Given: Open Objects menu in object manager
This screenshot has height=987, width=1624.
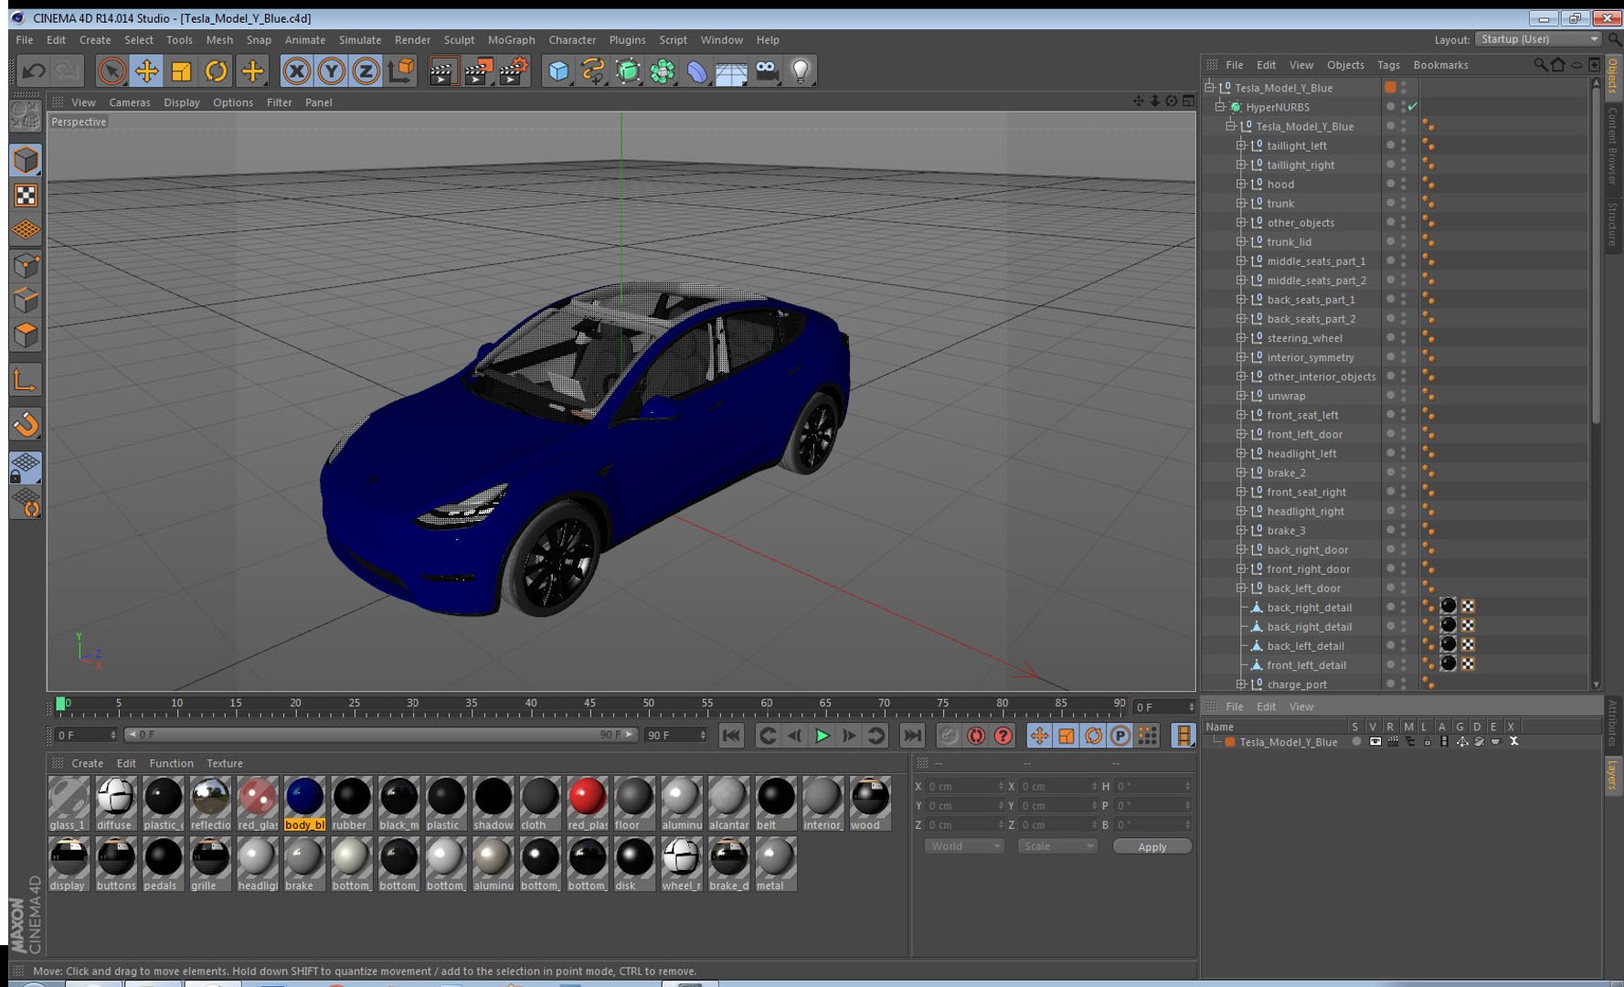Looking at the screenshot, I should coord(1344,65).
